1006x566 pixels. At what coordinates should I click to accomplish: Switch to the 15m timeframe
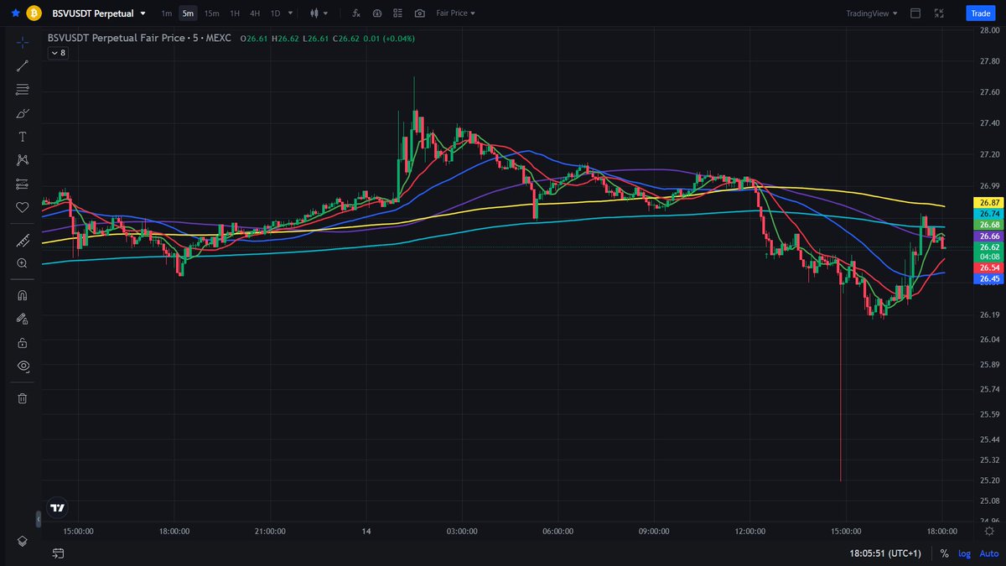tap(212, 13)
